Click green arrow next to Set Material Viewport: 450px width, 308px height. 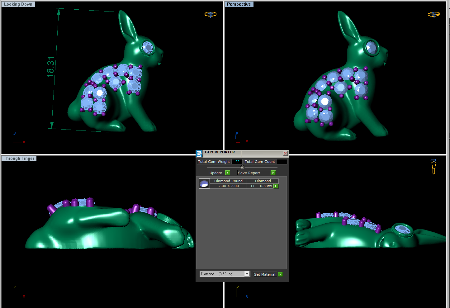[x=280, y=274]
